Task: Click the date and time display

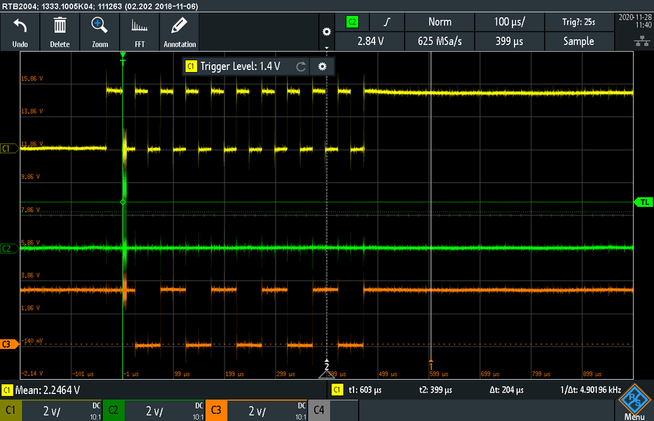Action: (635, 21)
